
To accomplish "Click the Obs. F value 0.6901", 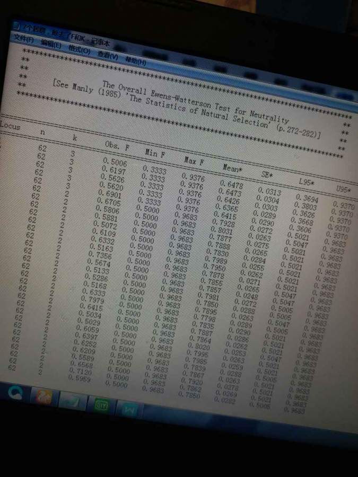I will pyautogui.click(x=110, y=193).
